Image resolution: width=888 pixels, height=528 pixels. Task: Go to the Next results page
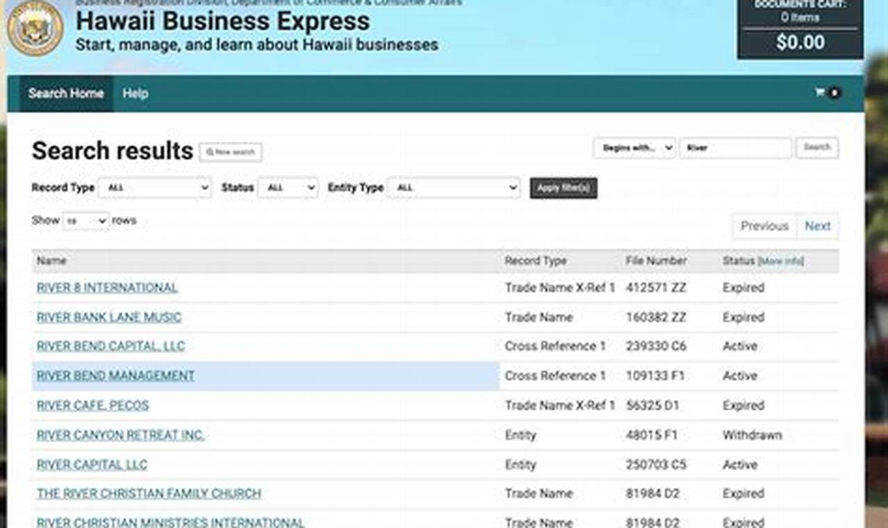coord(817,226)
